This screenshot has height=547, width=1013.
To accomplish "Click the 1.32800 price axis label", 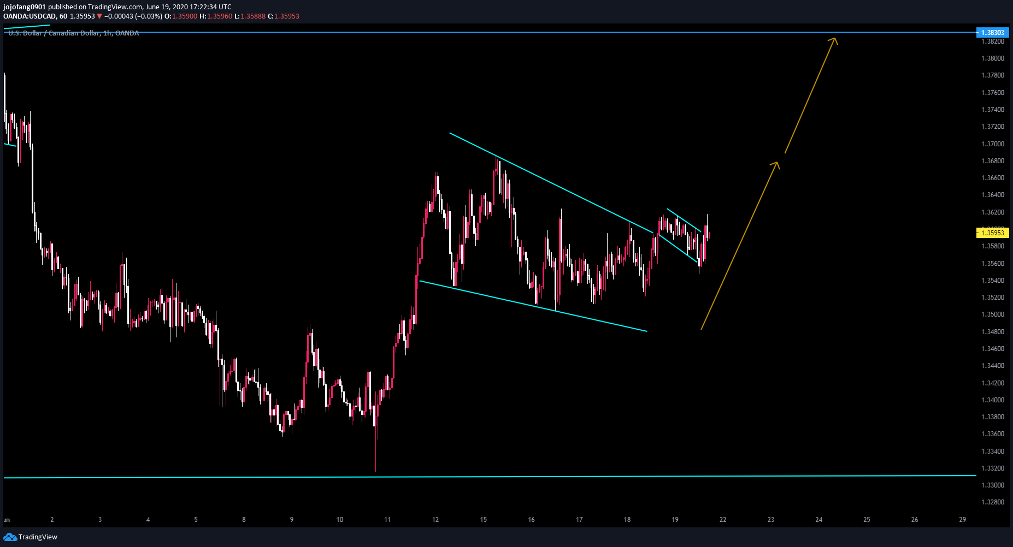I will click(993, 502).
